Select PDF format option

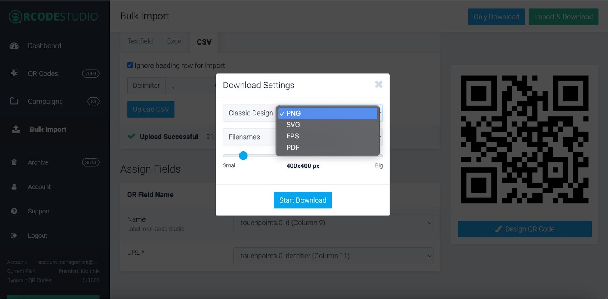tap(328, 147)
